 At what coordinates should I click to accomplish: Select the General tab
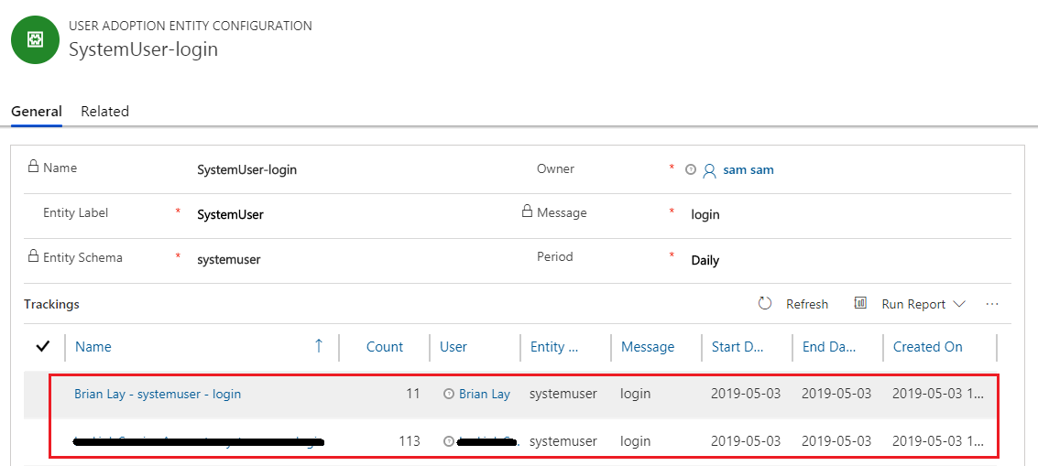[36, 112]
